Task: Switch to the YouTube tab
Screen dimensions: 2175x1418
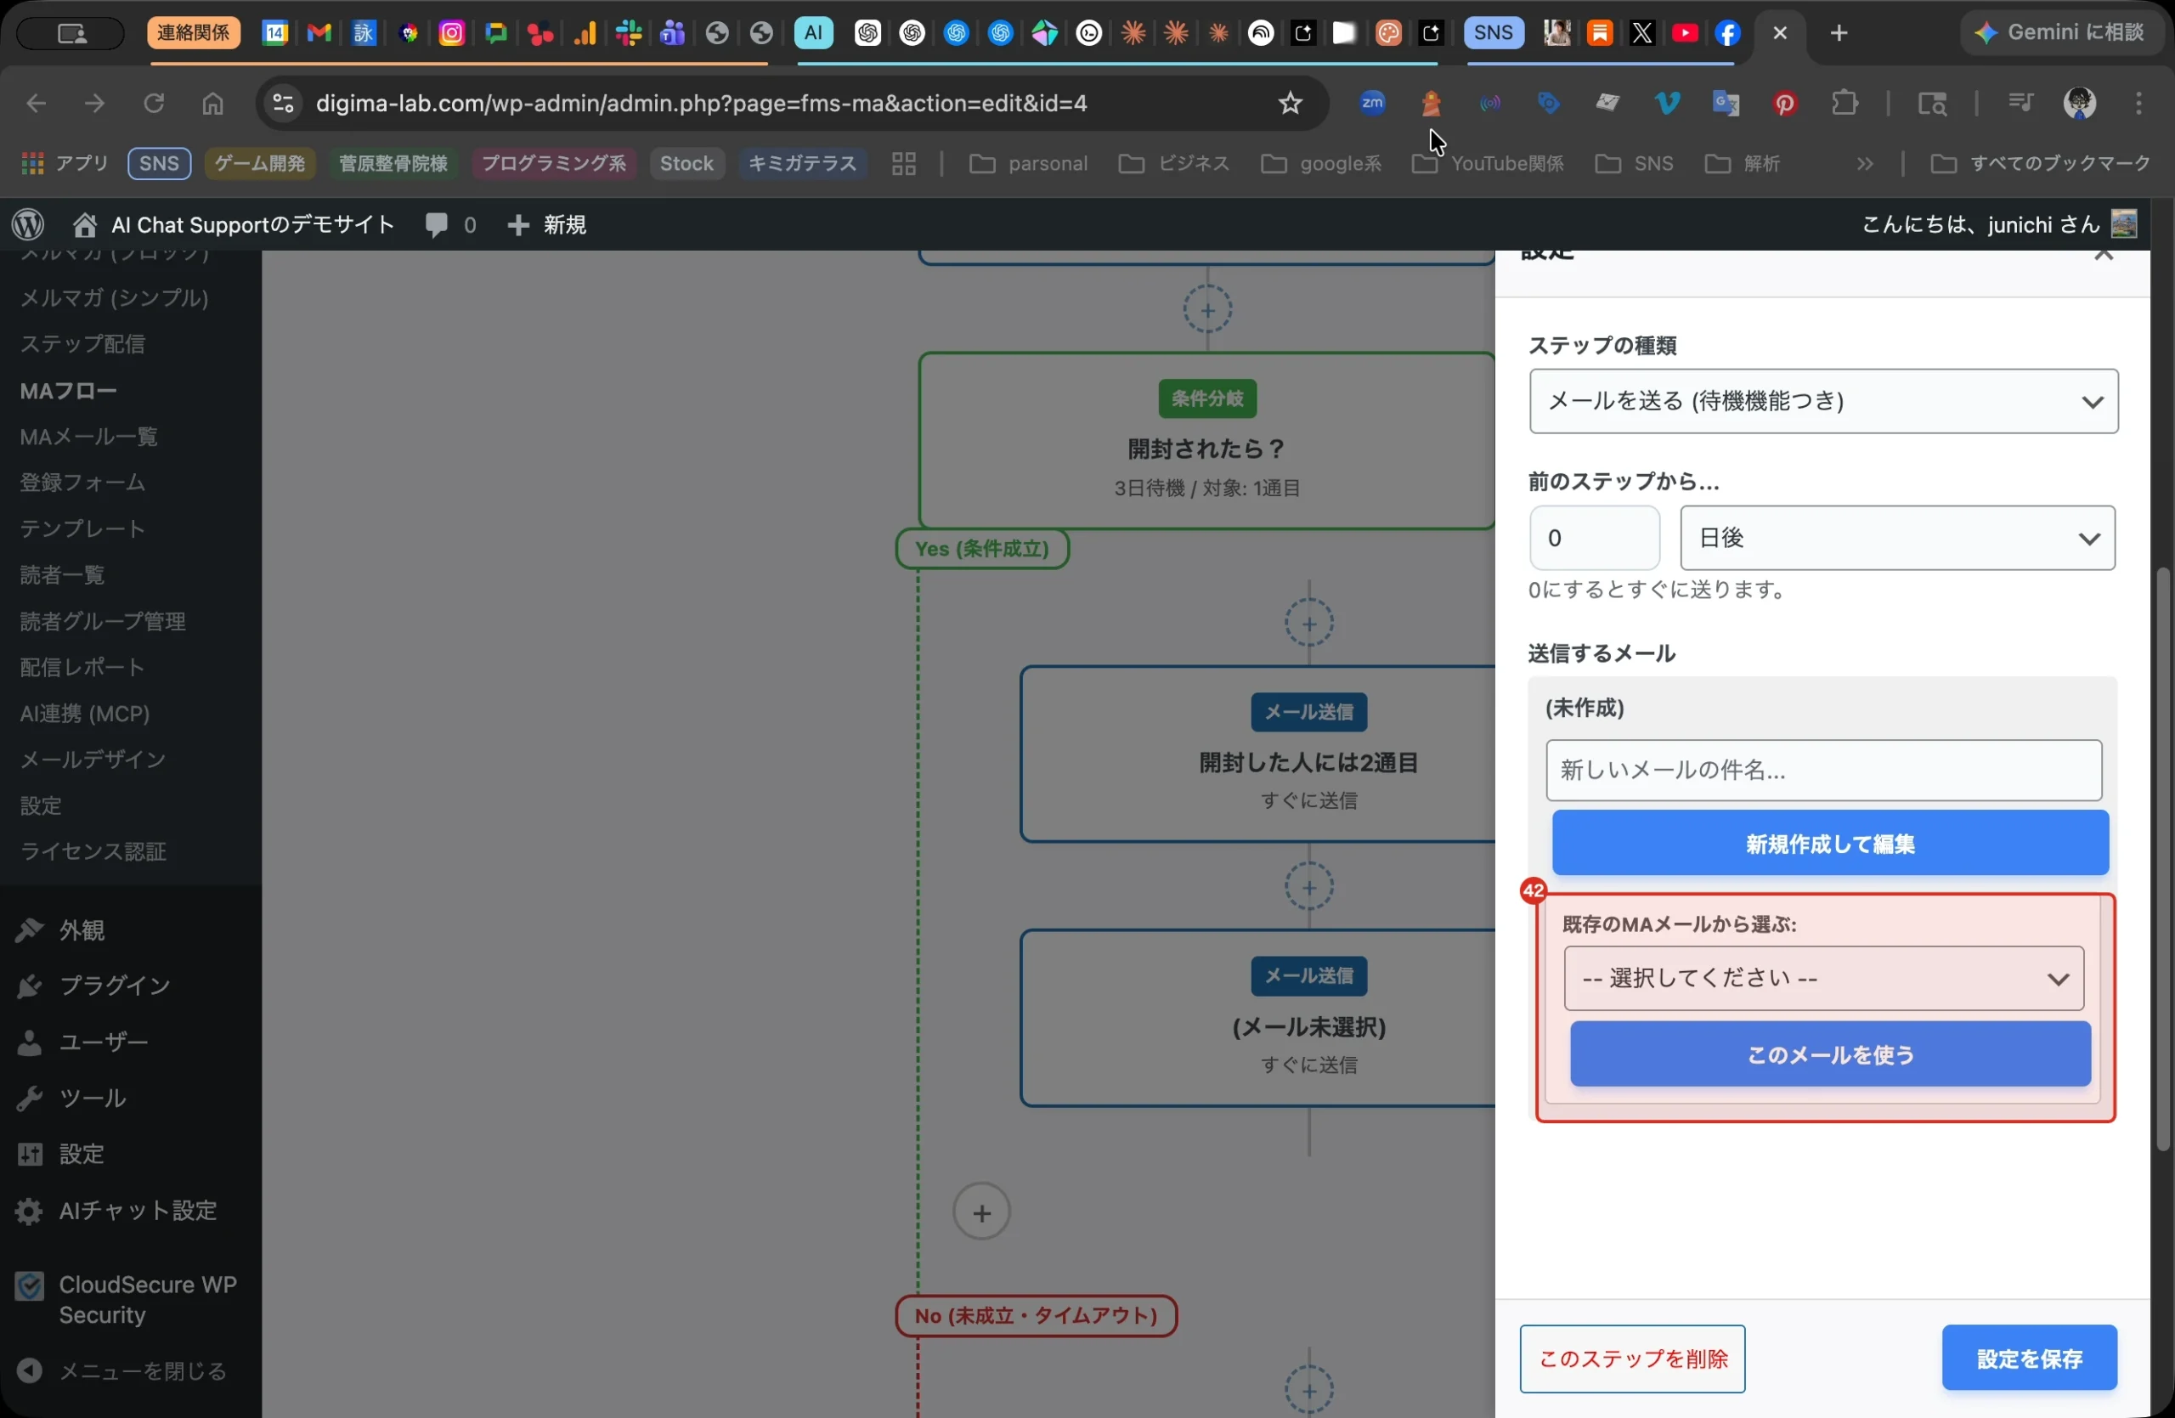Action: [x=1684, y=34]
